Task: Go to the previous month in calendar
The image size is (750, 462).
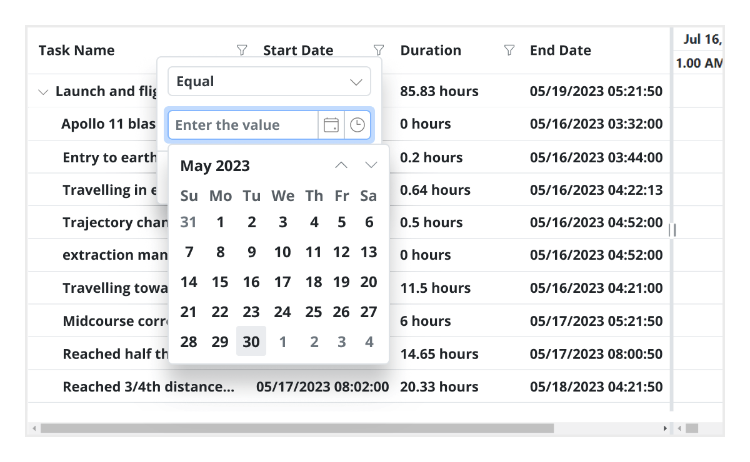Action: tap(341, 165)
